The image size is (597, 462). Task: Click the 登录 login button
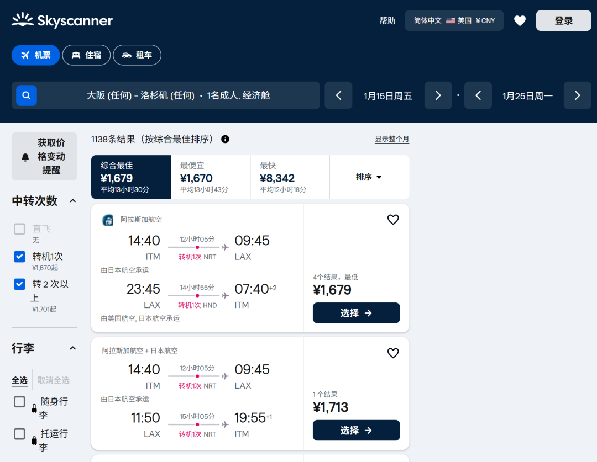pos(563,20)
